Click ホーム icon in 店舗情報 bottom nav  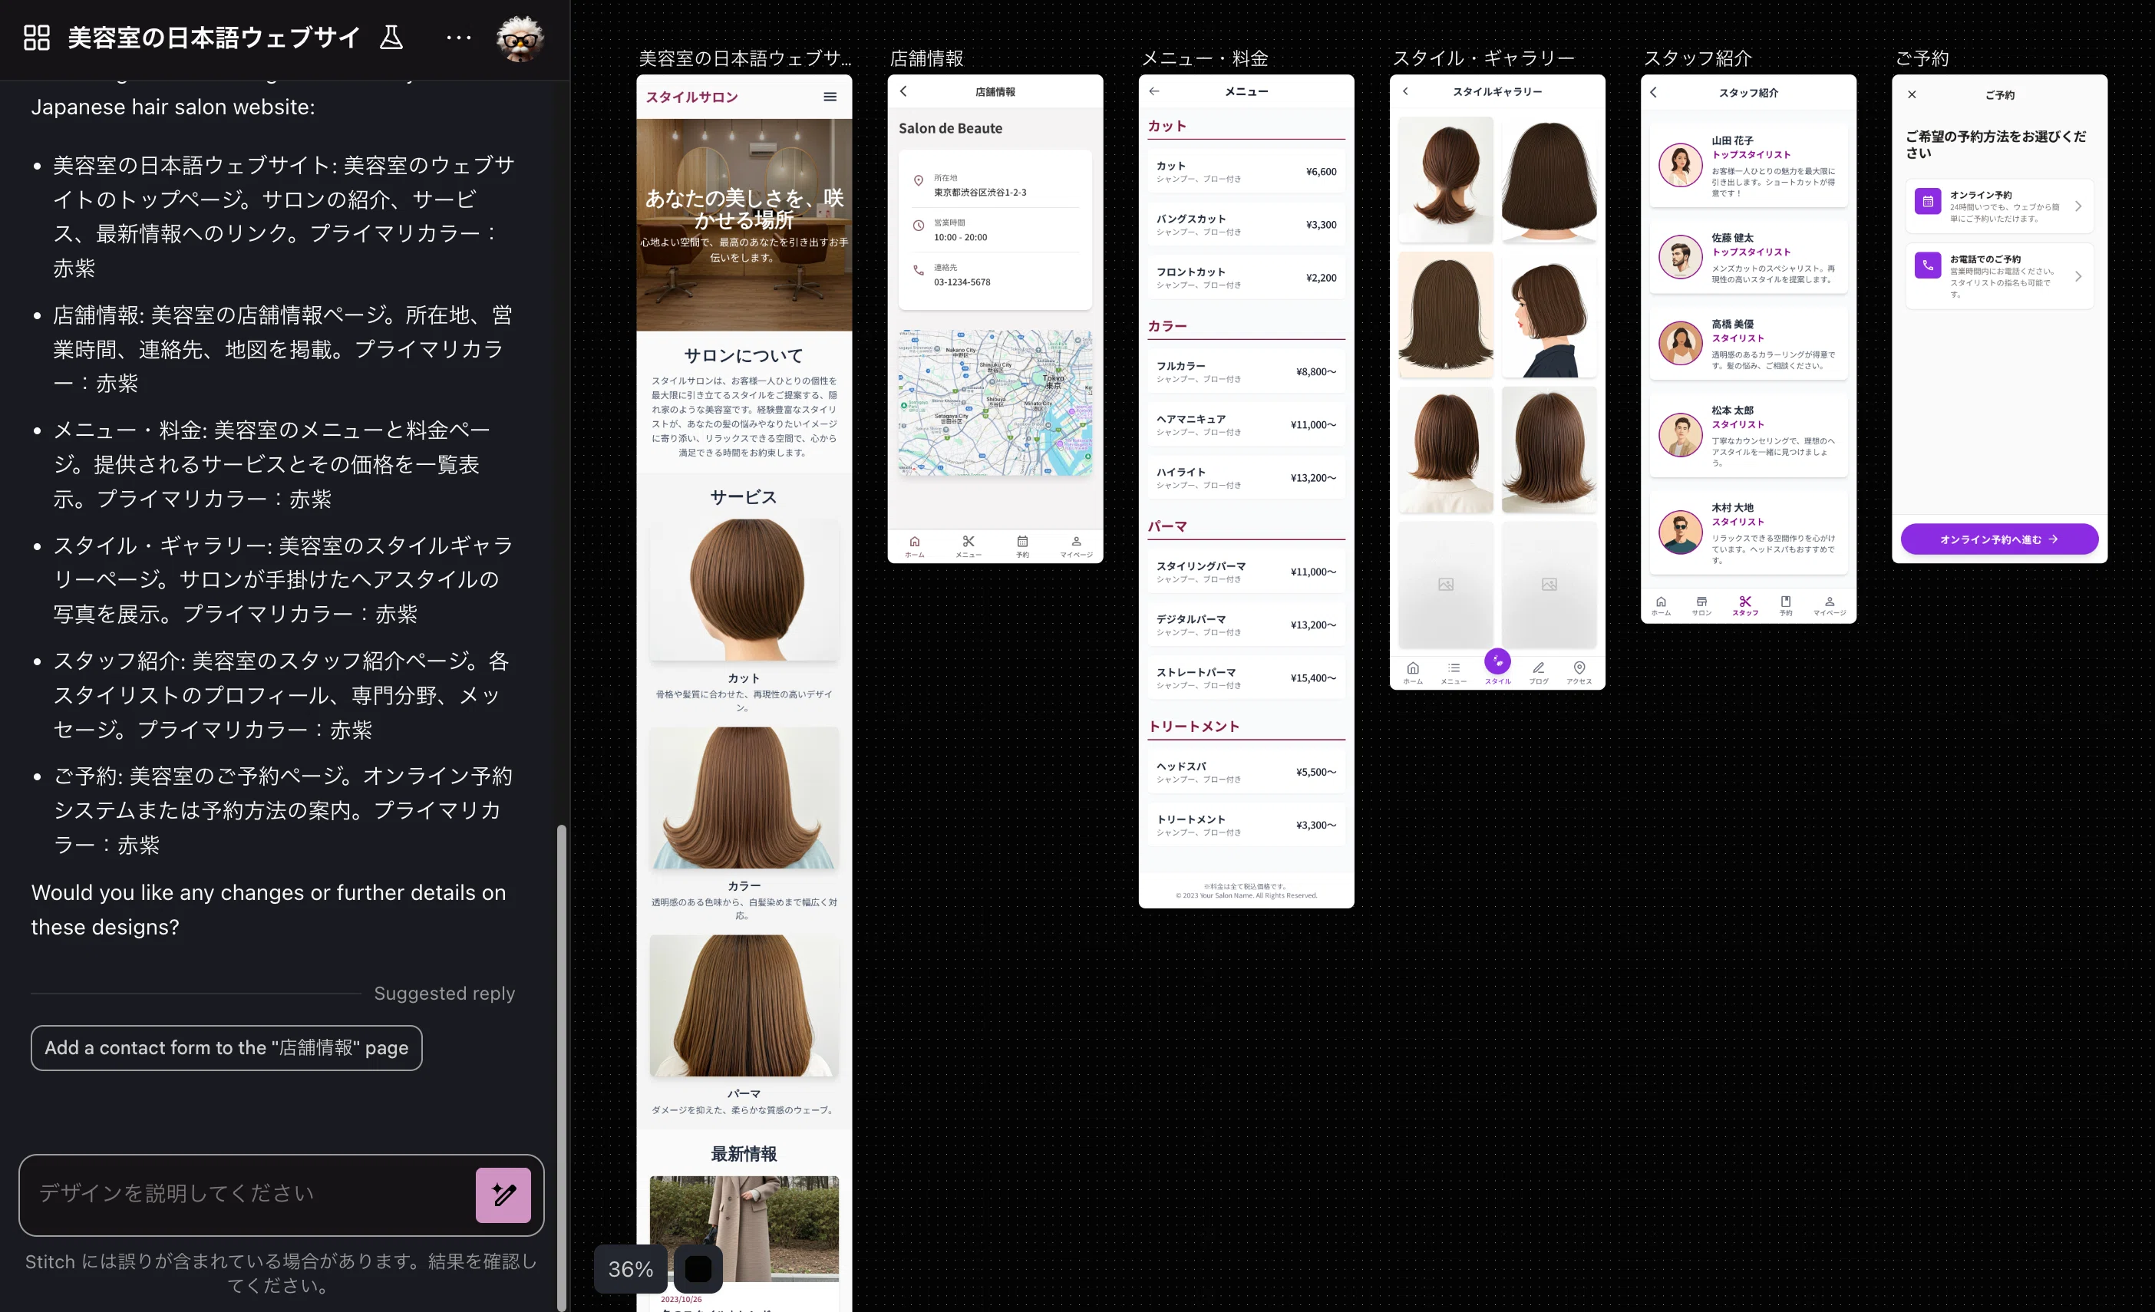point(915,546)
